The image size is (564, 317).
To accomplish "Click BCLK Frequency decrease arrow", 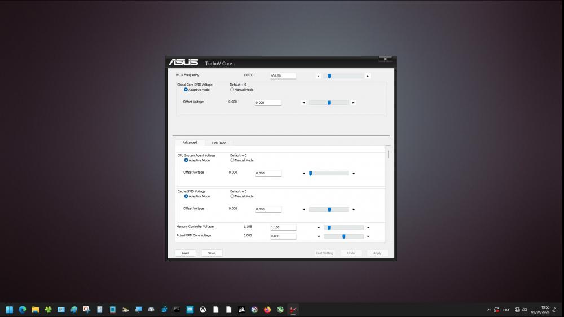I will coord(318,76).
